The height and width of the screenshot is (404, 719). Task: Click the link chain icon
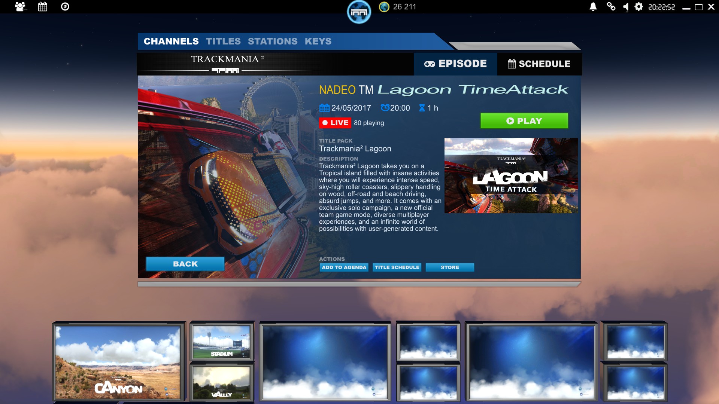[x=611, y=7]
